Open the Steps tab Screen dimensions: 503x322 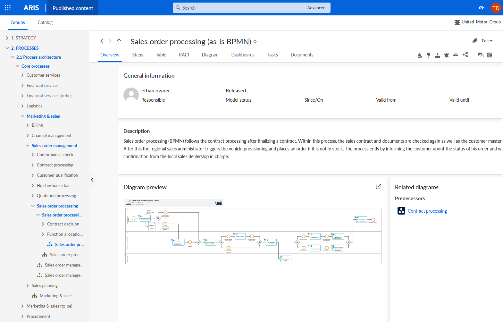(x=138, y=55)
